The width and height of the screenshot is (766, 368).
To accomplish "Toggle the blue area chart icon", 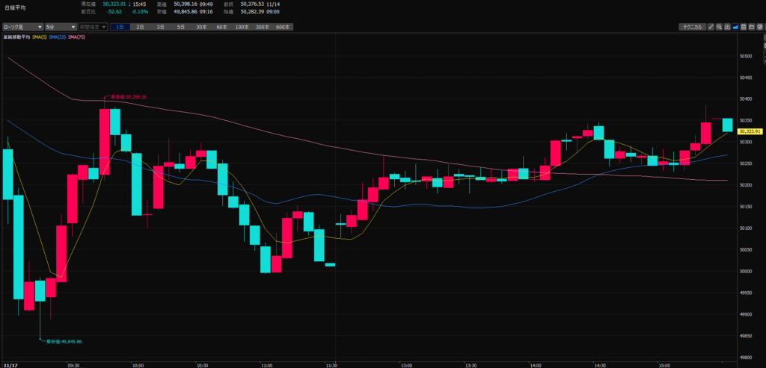I will [x=736, y=27].
